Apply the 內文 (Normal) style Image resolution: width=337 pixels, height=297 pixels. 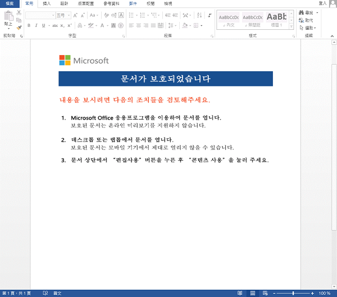pos(229,20)
